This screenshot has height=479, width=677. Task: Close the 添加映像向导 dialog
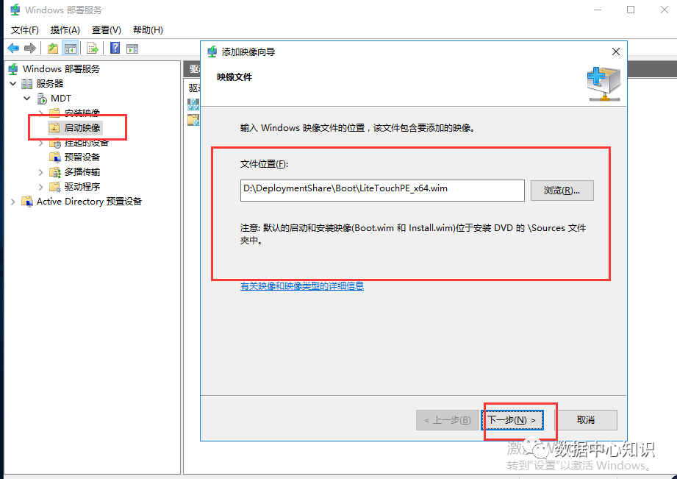[x=616, y=52]
